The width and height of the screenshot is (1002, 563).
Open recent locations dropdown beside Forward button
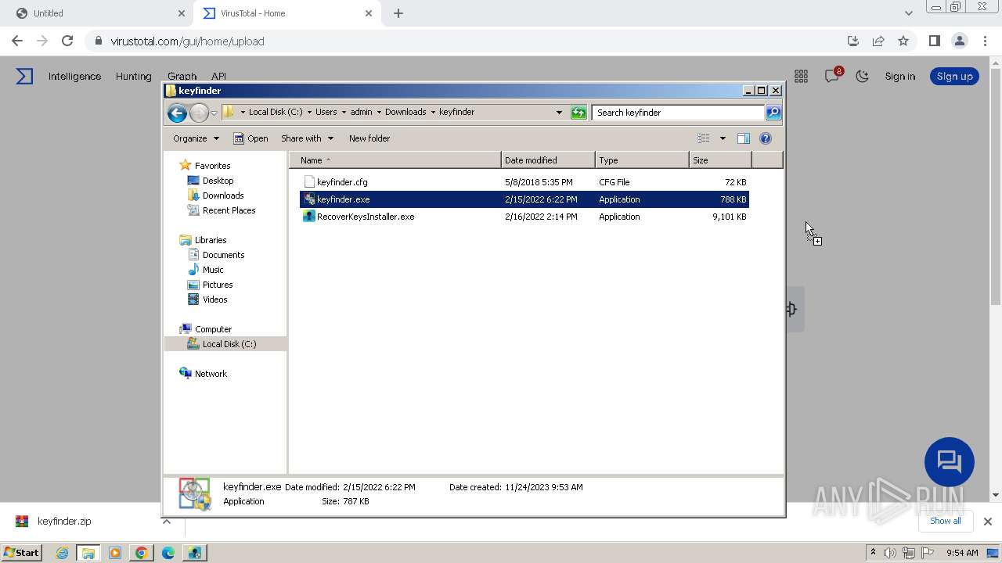tap(214, 113)
